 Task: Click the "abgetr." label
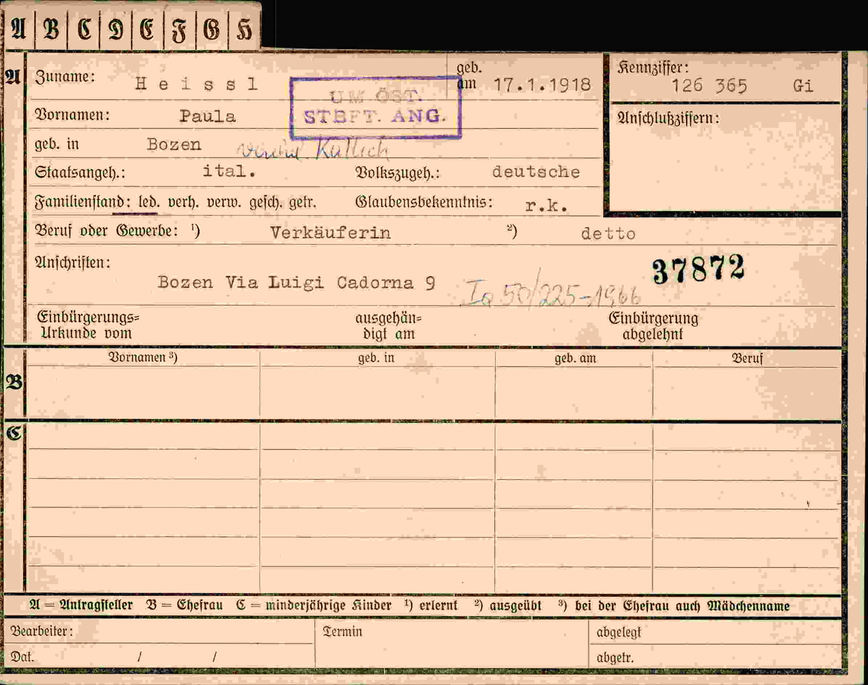tap(615, 658)
